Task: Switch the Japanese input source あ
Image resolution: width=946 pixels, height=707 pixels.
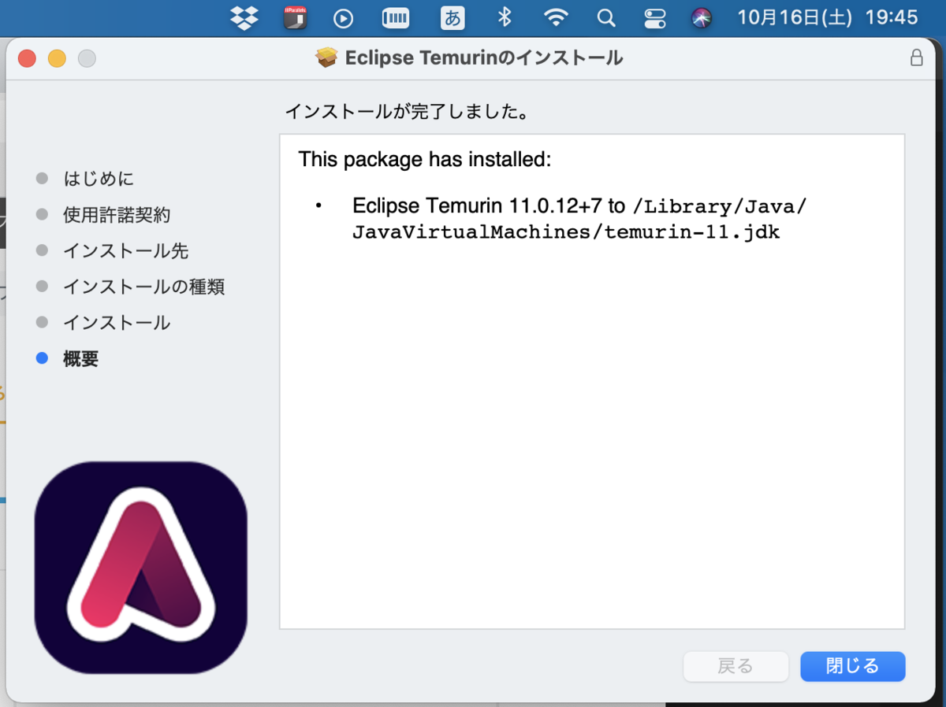Action: (x=452, y=18)
